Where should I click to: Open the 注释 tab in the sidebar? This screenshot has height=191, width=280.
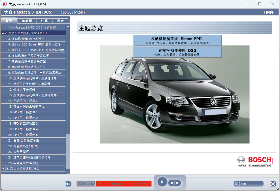point(44,21)
